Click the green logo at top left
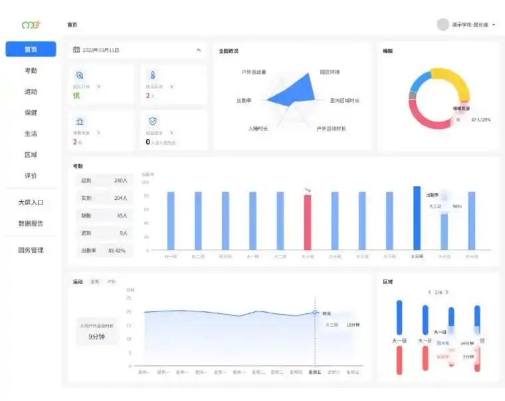The width and height of the screenshot is (505, 401). 31,25
